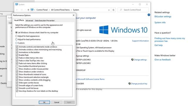Click the shield icon beside Change product key
The image size is (188, 106).
click(x=130, y=84)
